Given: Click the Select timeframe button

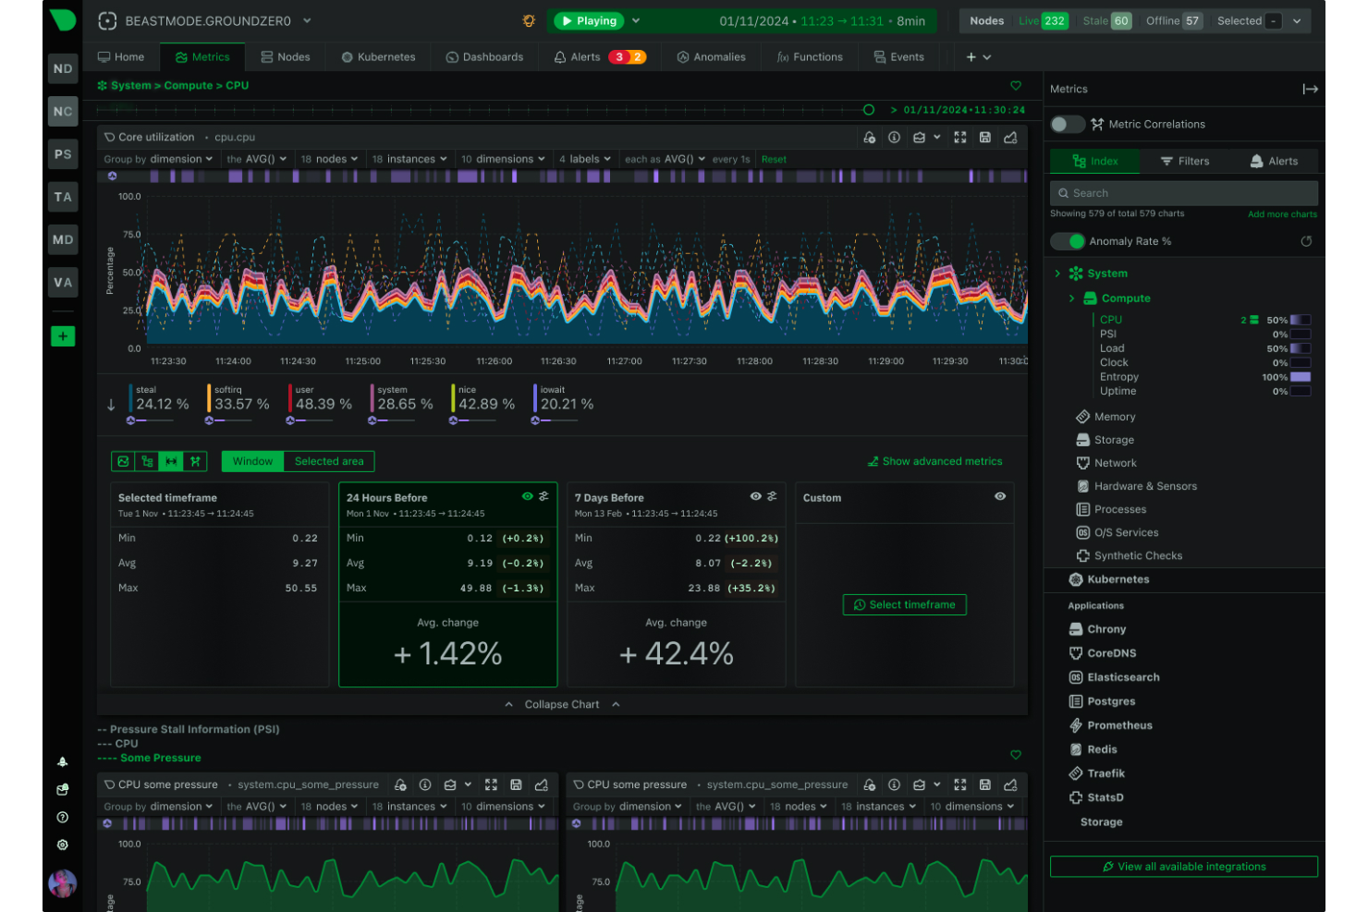Looking at the screenshot, I should click(x=904, y=604).
